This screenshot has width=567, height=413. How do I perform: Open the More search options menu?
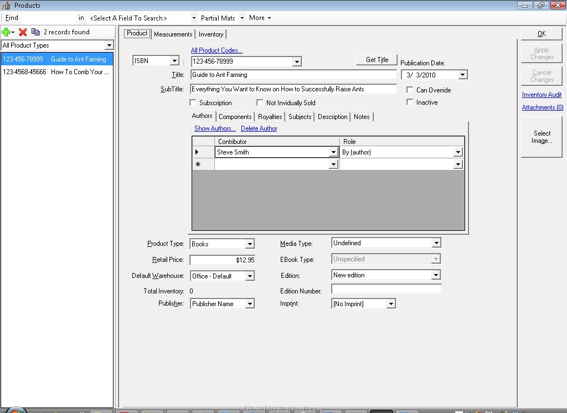[260, 18]
